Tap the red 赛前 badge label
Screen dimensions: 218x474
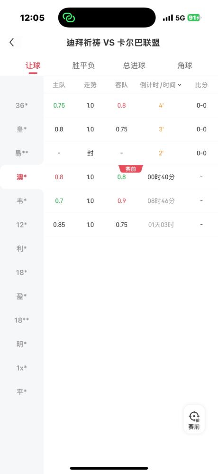coord(131,169)
